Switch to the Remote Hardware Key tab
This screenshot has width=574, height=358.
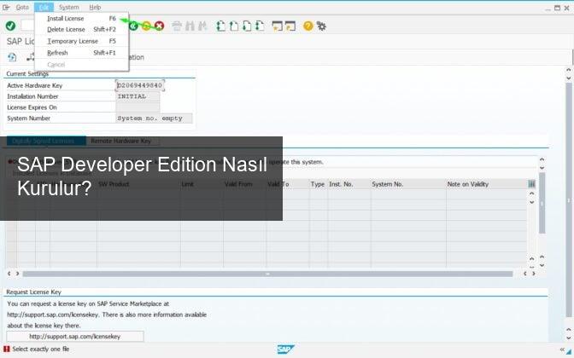pos(120,141)
